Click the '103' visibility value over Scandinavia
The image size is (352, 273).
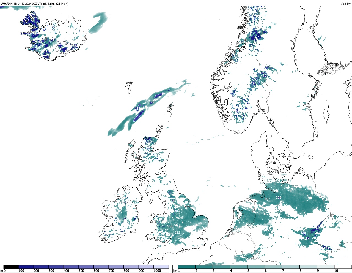coord(265,76)
